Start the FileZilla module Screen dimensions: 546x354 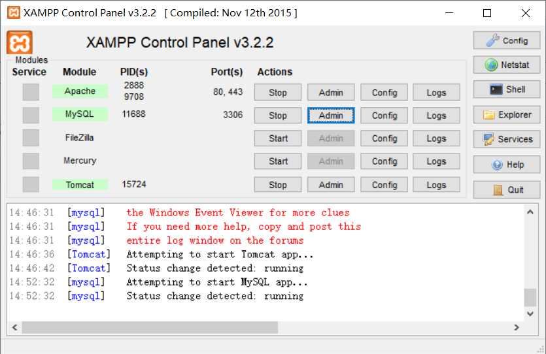pos(278,138)
